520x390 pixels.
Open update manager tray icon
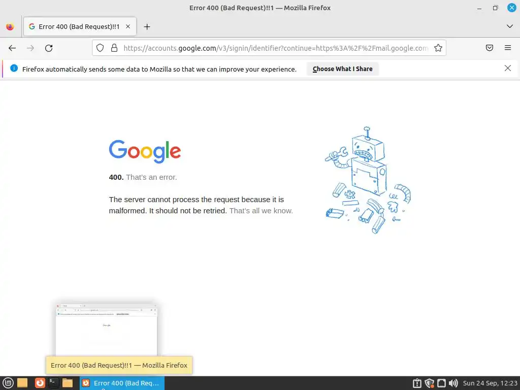(417, 383)
